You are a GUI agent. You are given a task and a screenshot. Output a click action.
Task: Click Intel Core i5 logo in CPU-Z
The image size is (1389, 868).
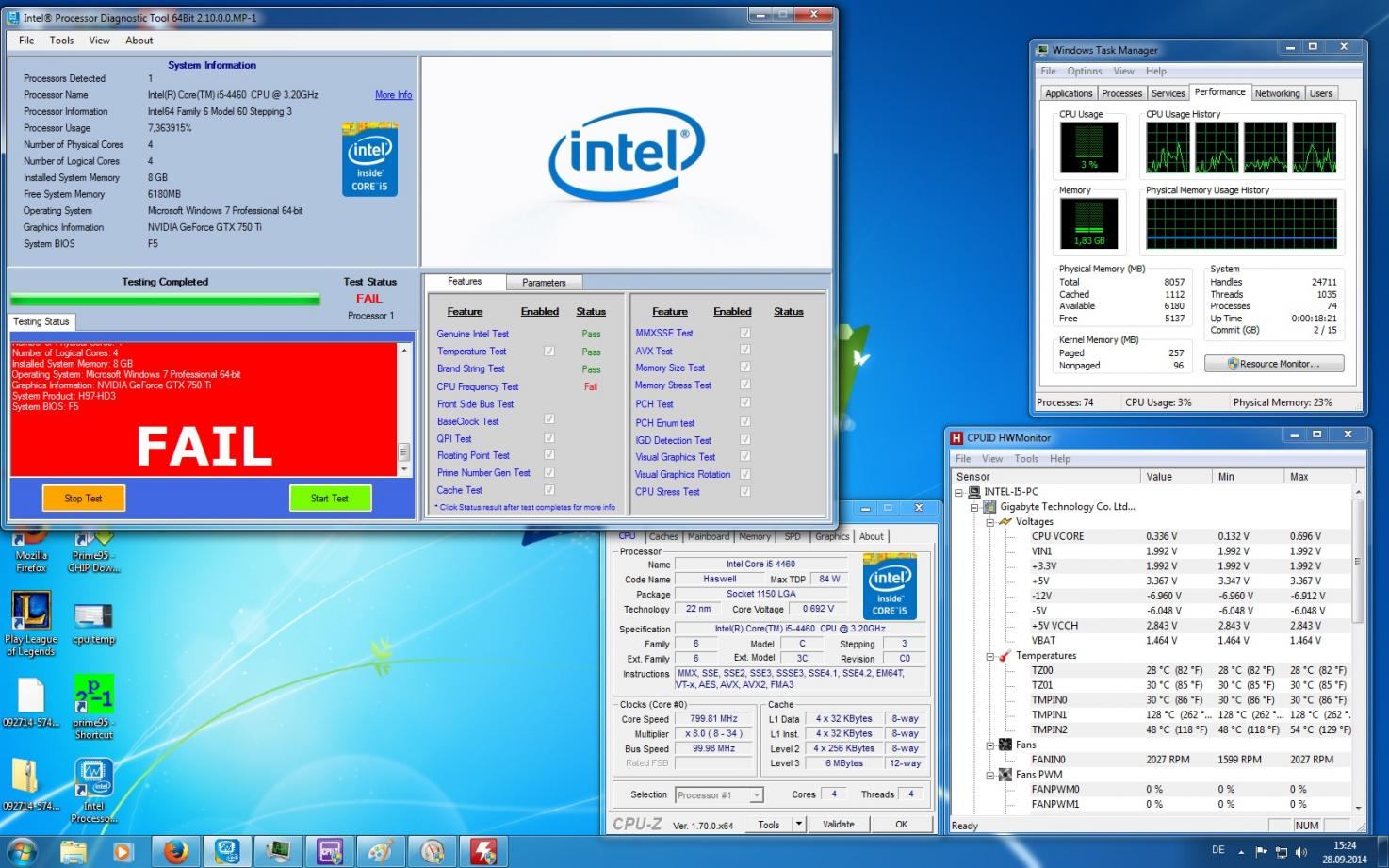[890, 587]
